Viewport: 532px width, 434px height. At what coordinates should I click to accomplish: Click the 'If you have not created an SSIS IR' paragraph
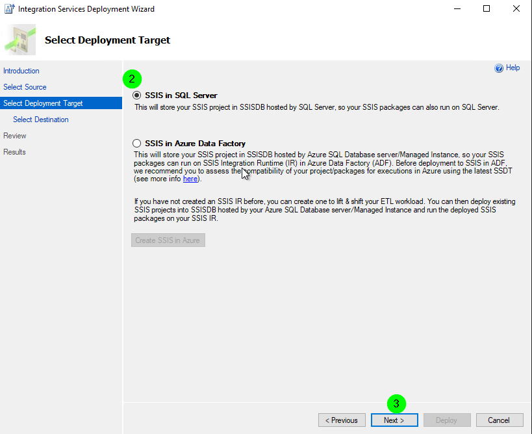[x=325, y=210]
